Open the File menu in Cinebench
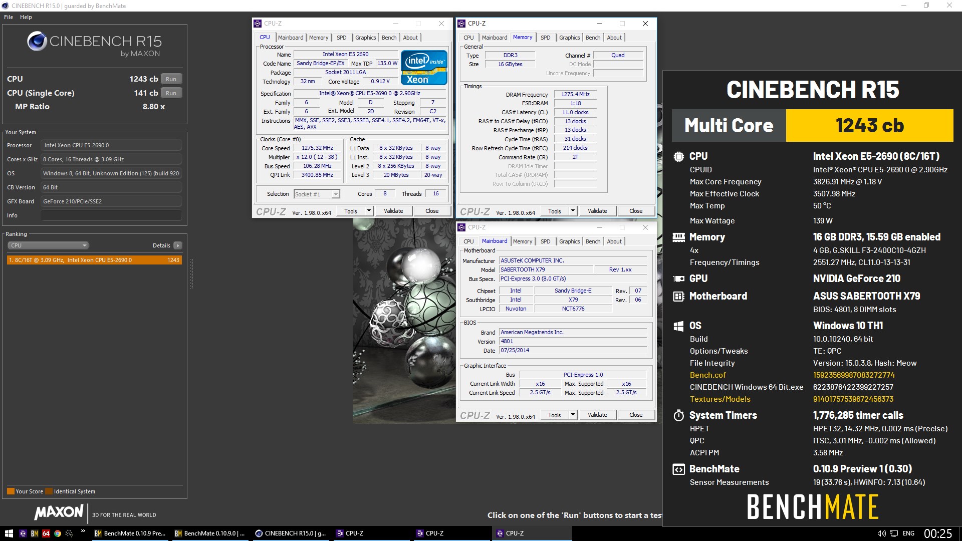962x541 pixels. tap(9, 17)
